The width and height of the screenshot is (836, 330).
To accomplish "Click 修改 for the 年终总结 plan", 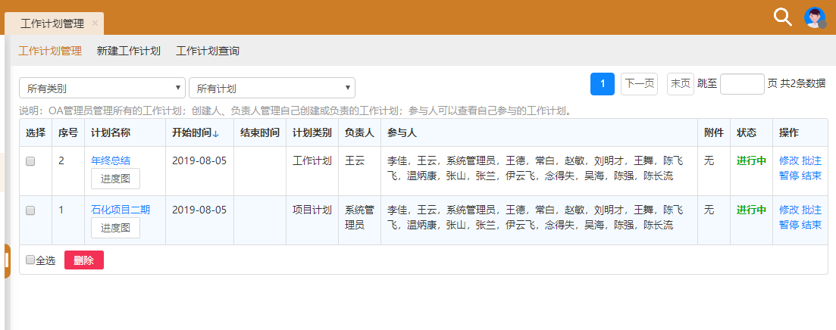I will pyautogui.click(x=788, y=160).
